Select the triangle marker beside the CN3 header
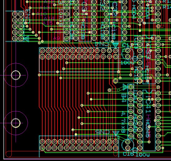The height and width of the screenshot is (161, 171). [26, 38]
